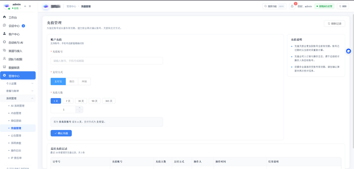Decrease recharge days with down arrow
The height and width of the screenshot is (169, 354).
pos(79,111)
